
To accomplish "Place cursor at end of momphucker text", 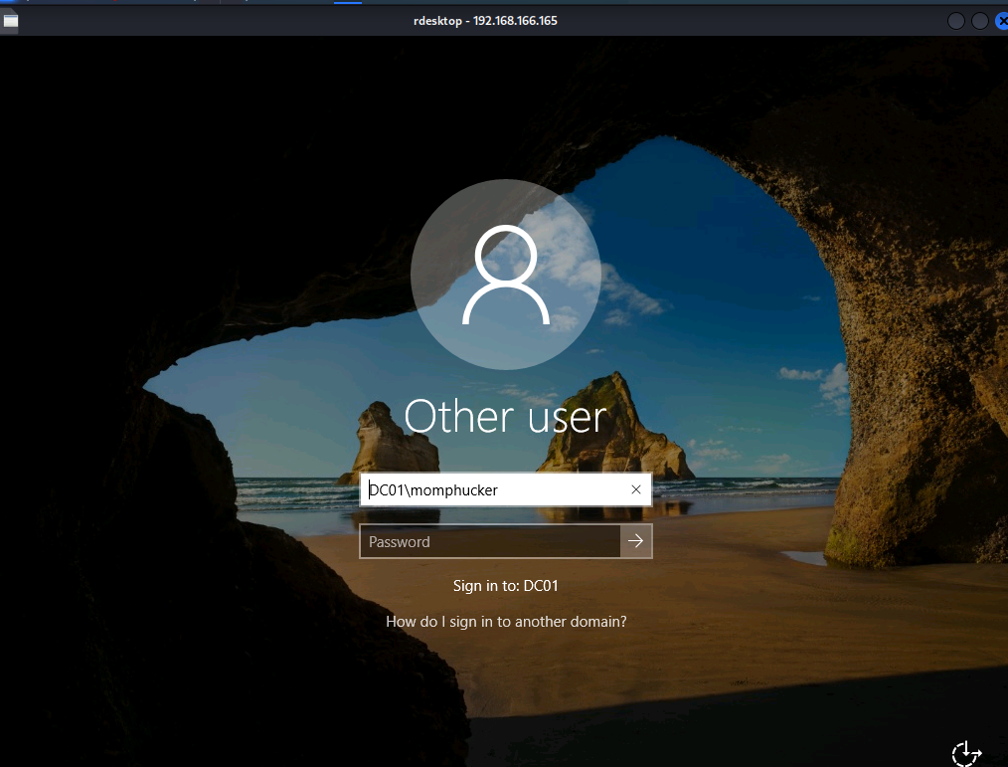I will [498, 489].
